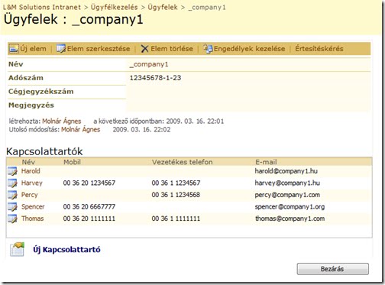The height and width of the screenshot is (285, 385).
Task: Click the _company1 value in Név row
Action: pos(149,64)
